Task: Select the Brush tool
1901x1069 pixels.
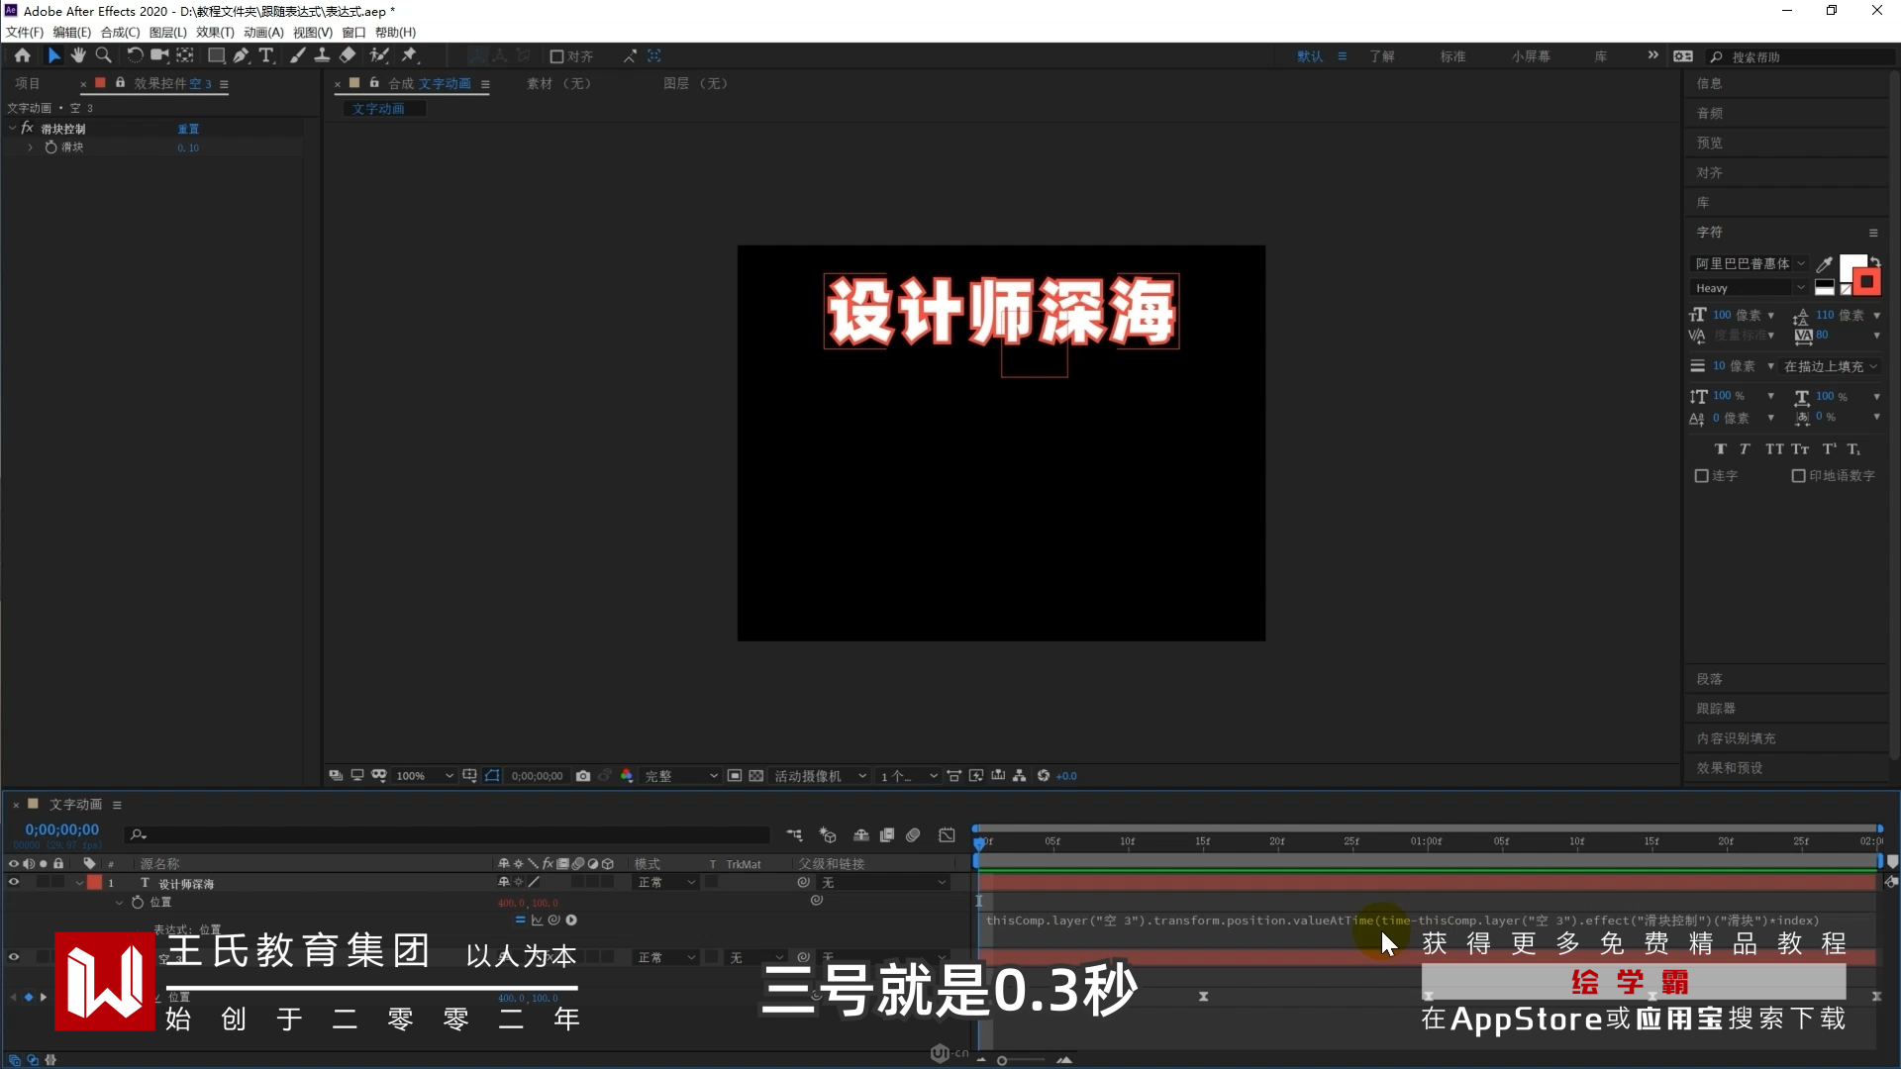Action: (x=297, y=55)
